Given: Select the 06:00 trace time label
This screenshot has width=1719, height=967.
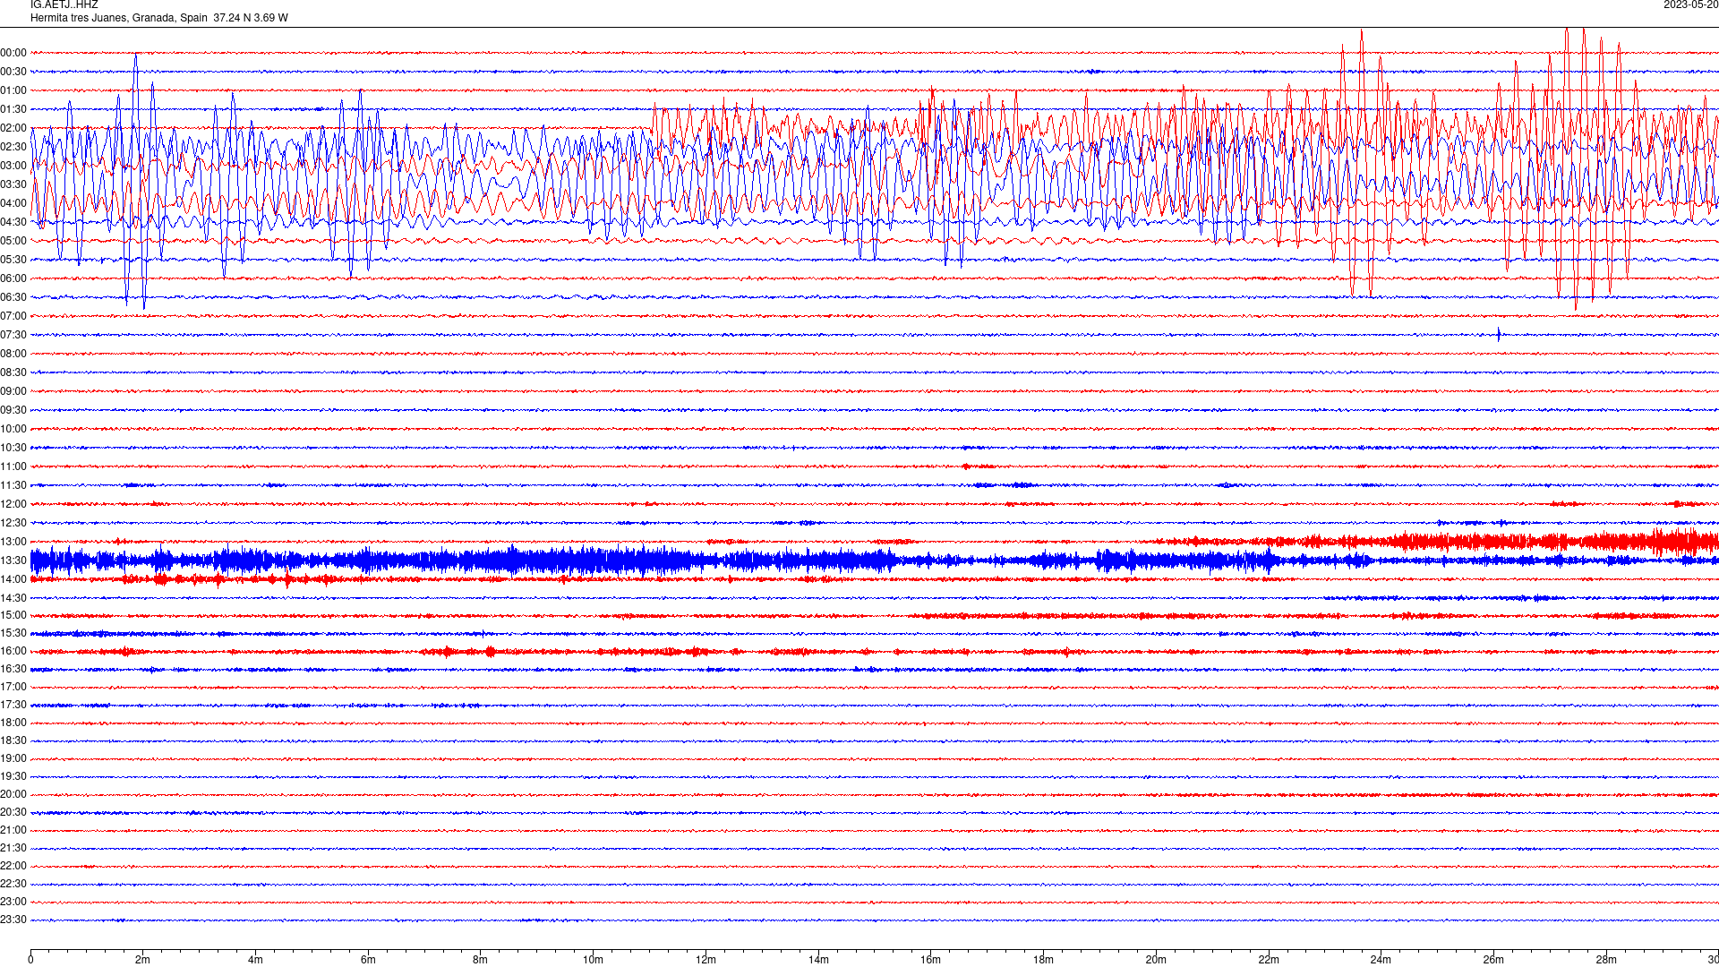Looking at the screenshot, I should click(x=13, y=278).
